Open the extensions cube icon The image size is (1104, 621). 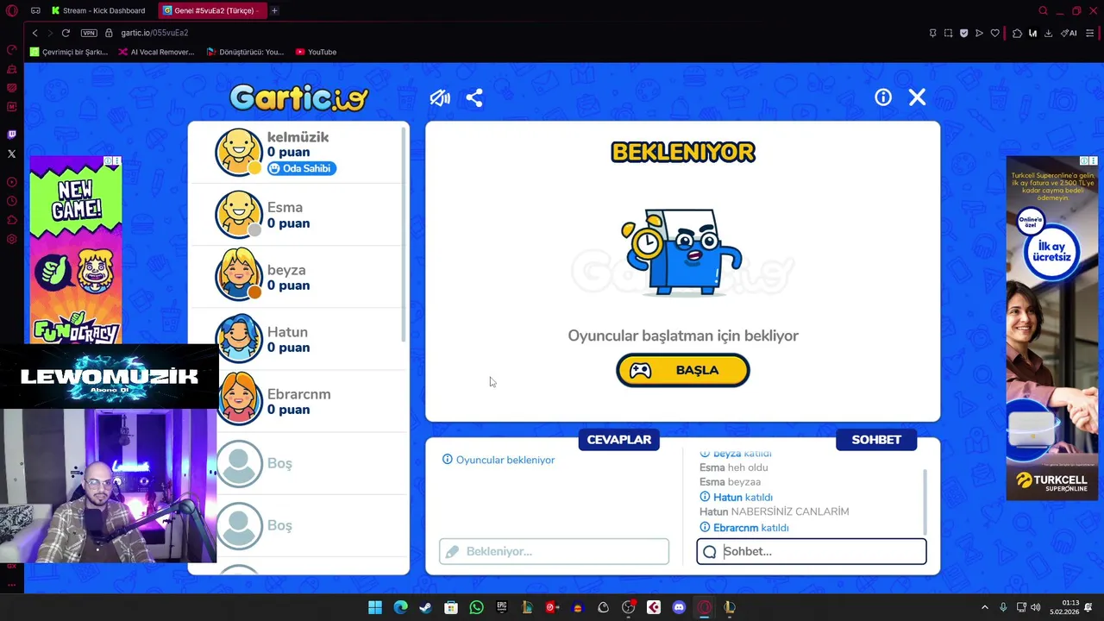click(1017, 33)
